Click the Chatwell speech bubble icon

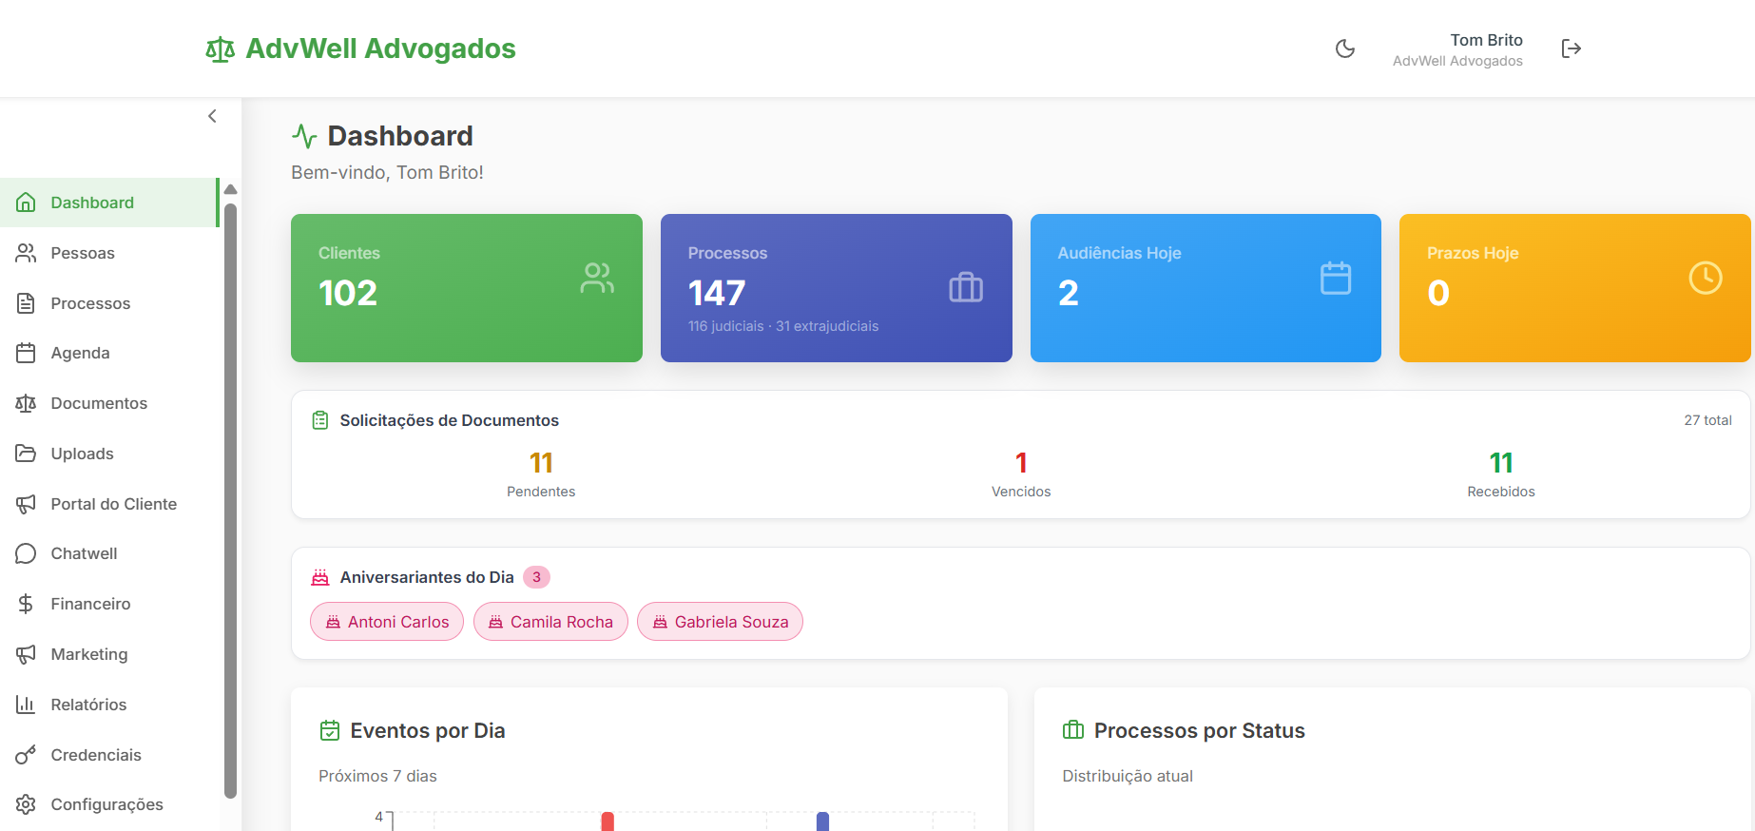click(26, 553)
